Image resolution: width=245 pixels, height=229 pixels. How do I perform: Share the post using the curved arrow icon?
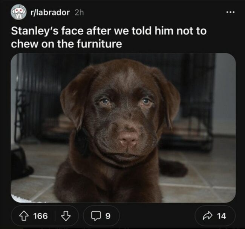point(208,216)
